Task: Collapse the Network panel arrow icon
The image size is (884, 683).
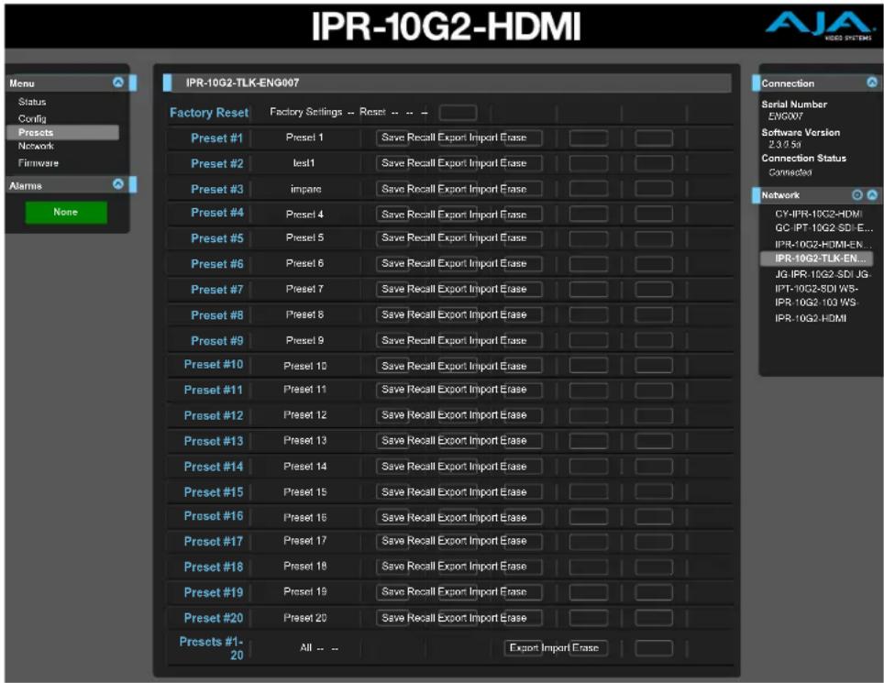Action: coord(871,194)
